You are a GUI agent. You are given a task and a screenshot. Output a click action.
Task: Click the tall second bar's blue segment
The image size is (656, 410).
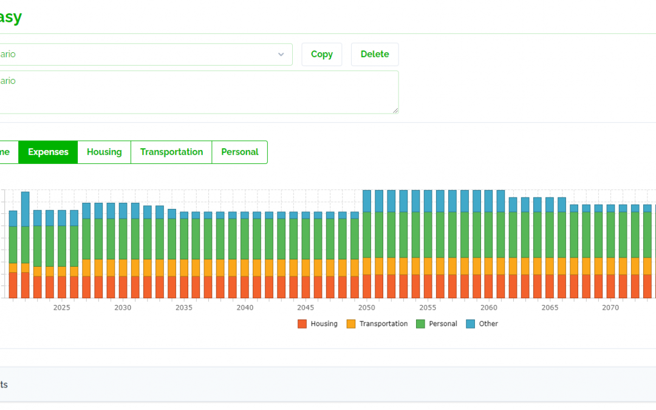26,209
